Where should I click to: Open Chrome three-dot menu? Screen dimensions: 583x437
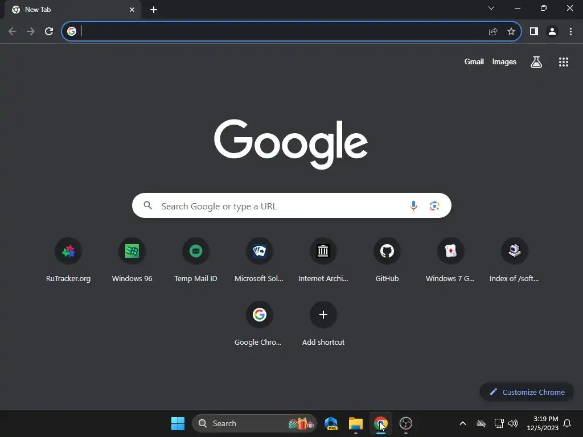(570, 32)
